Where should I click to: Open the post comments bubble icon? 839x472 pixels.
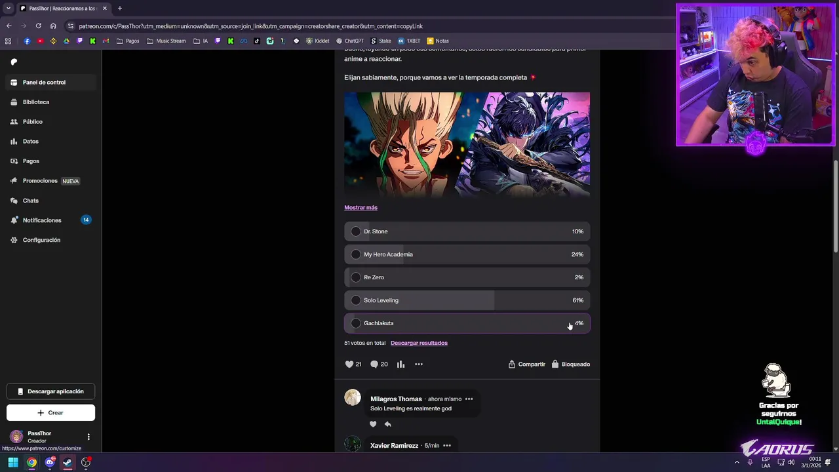(374, 364)
